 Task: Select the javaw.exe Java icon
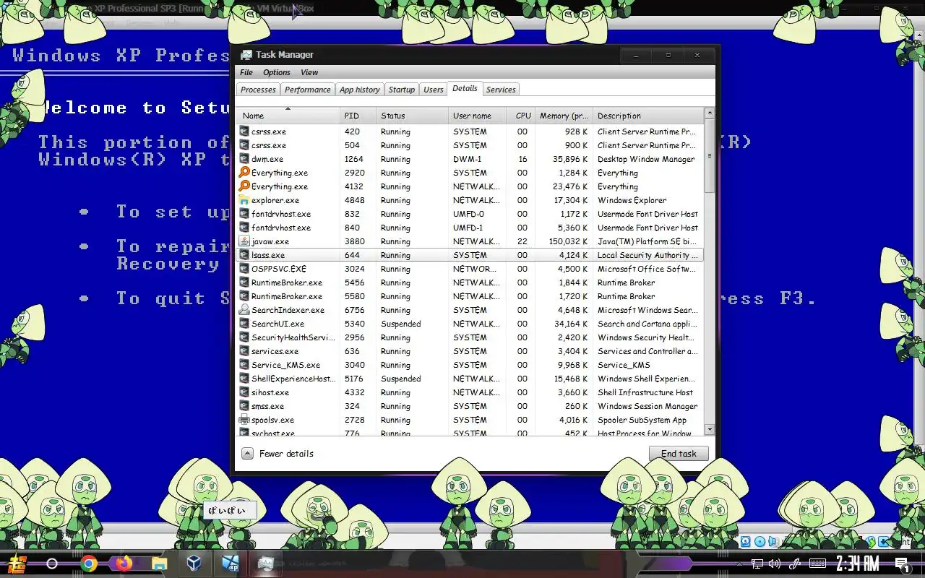coord(244,241)
